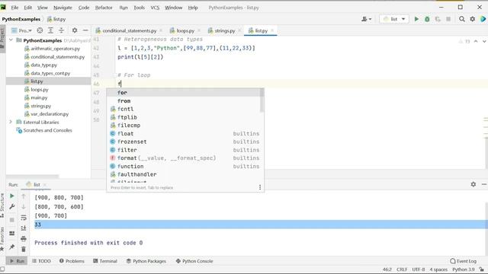The height and width of the screenshot is (274, 488).
Task: Open completion popup three-dots options
Action: (x=260, y=187)
